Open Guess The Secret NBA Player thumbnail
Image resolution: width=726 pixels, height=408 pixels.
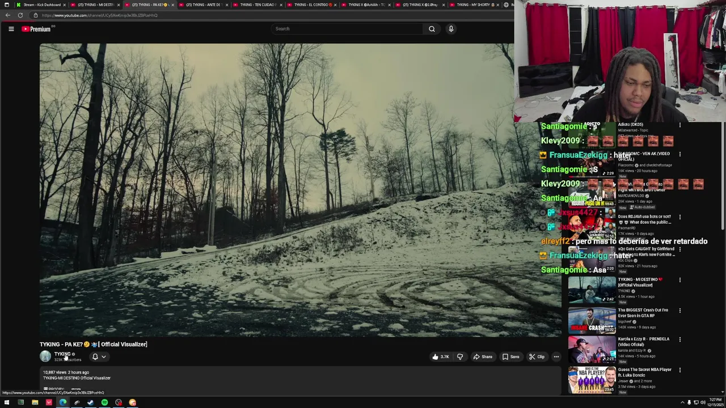pyautogui.click(x=592, y=380)
